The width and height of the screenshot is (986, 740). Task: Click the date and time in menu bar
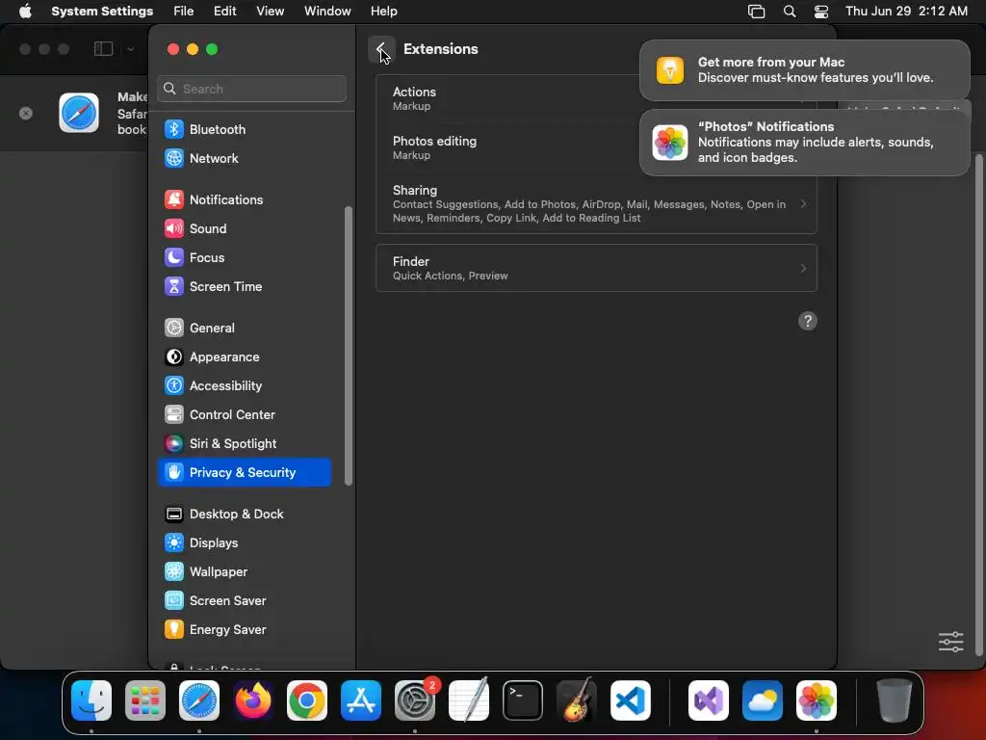click(x=906, y=12)
